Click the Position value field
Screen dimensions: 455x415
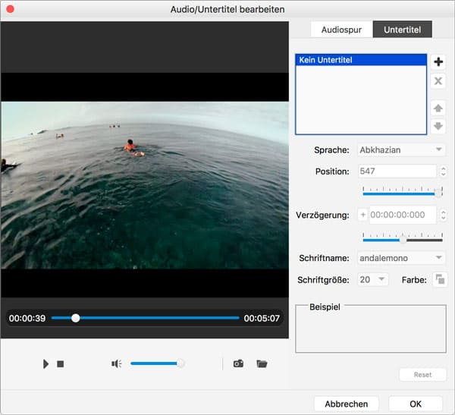[395, 171]
